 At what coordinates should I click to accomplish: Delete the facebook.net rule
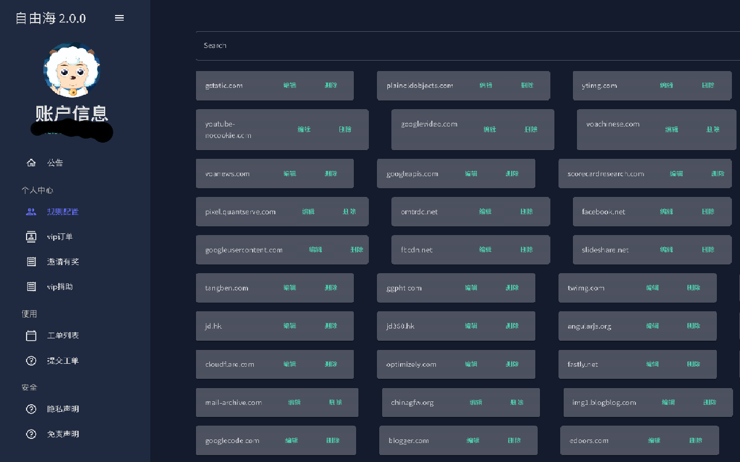tap(708, 212)
